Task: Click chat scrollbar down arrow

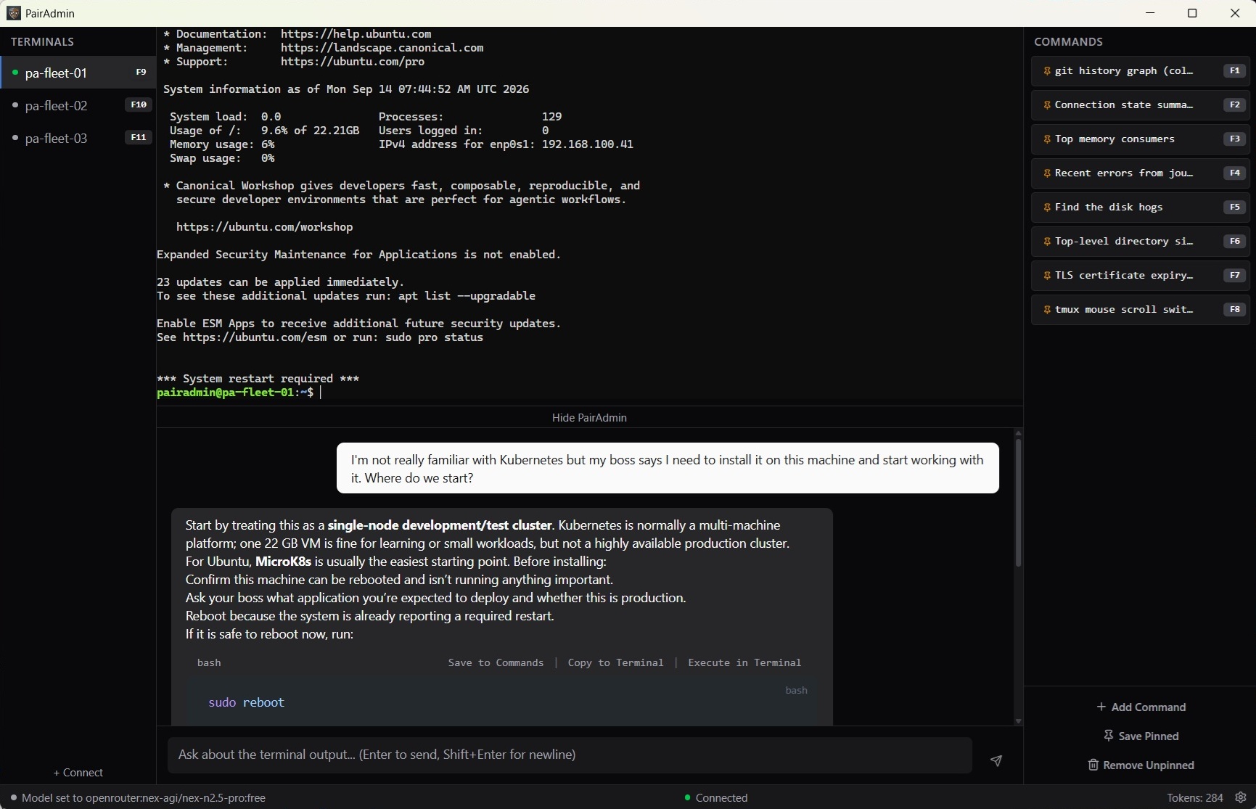Action: click(1018, 721)
